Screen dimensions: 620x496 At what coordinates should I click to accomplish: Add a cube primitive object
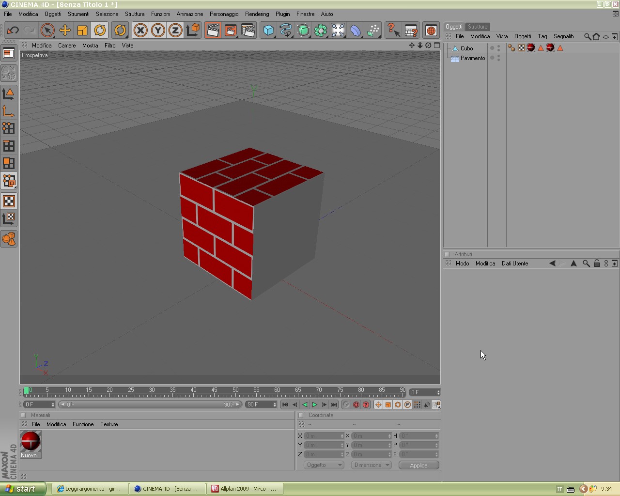[268, 31]
